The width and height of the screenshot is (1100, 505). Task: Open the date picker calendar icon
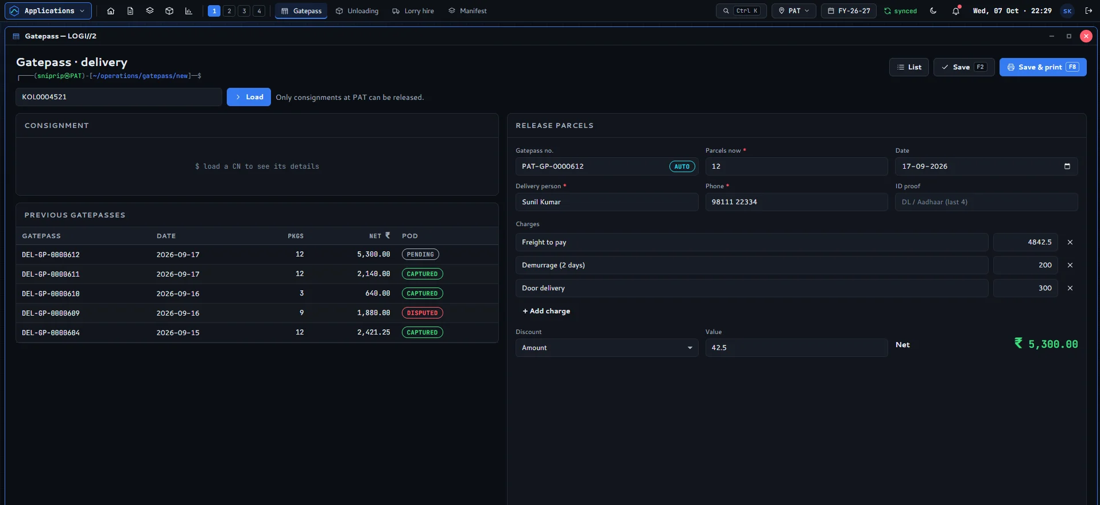coord(1067,166)
